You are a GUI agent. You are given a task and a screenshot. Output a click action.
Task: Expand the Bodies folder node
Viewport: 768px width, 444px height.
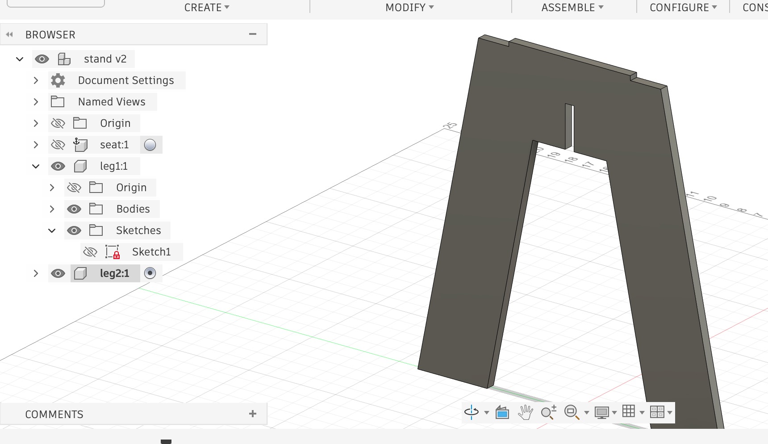click(x=52, y=209)
